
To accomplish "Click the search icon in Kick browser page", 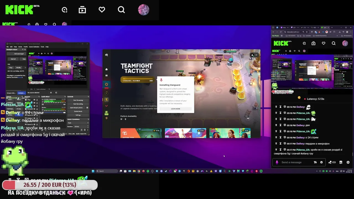I will coord(334,43).
